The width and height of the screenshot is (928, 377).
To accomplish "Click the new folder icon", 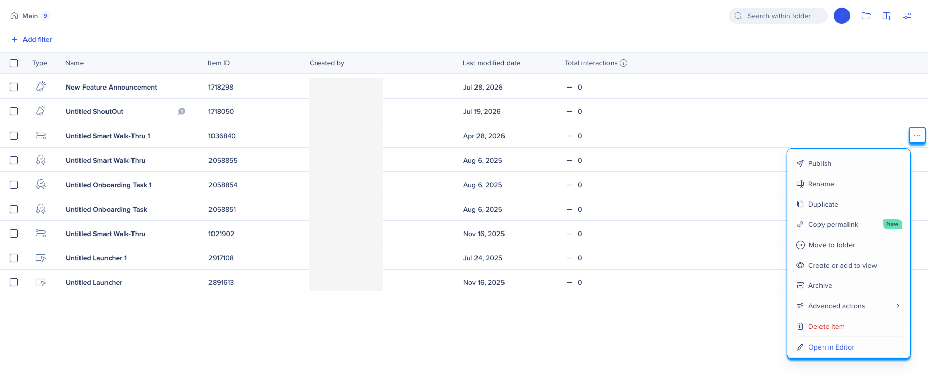I will pyautogui.click(x=866, y=16).
